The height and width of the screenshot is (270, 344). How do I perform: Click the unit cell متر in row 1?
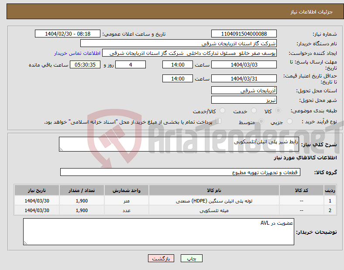(x=127, y=201)
